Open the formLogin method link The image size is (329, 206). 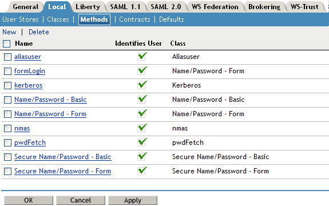pyautogui.click(x=30, y=71)
